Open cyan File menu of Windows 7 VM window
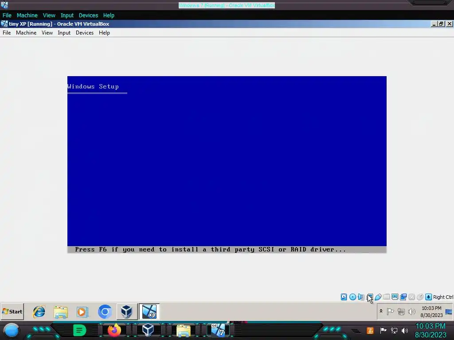Screen dimensions: 454x340 point(7,15)
